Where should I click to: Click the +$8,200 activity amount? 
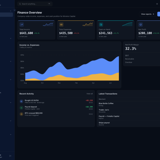point(89,107)
